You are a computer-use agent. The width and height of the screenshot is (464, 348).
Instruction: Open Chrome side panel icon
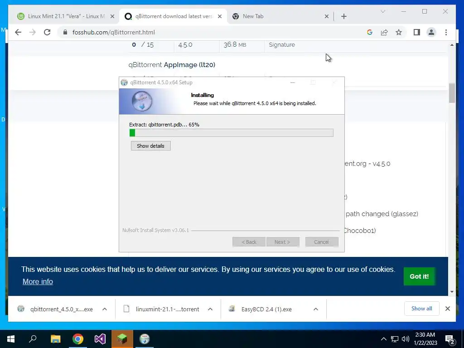click(x=417, y=32)
